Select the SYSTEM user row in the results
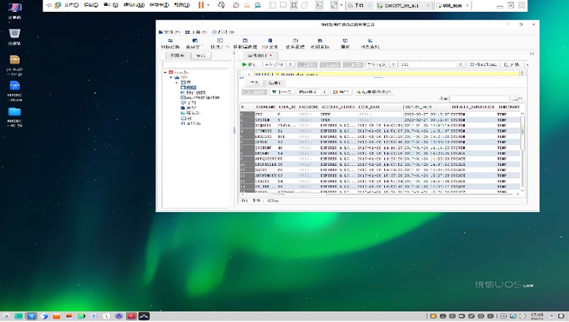The height and width of the screenshot is (322, 569). (381, 120)
